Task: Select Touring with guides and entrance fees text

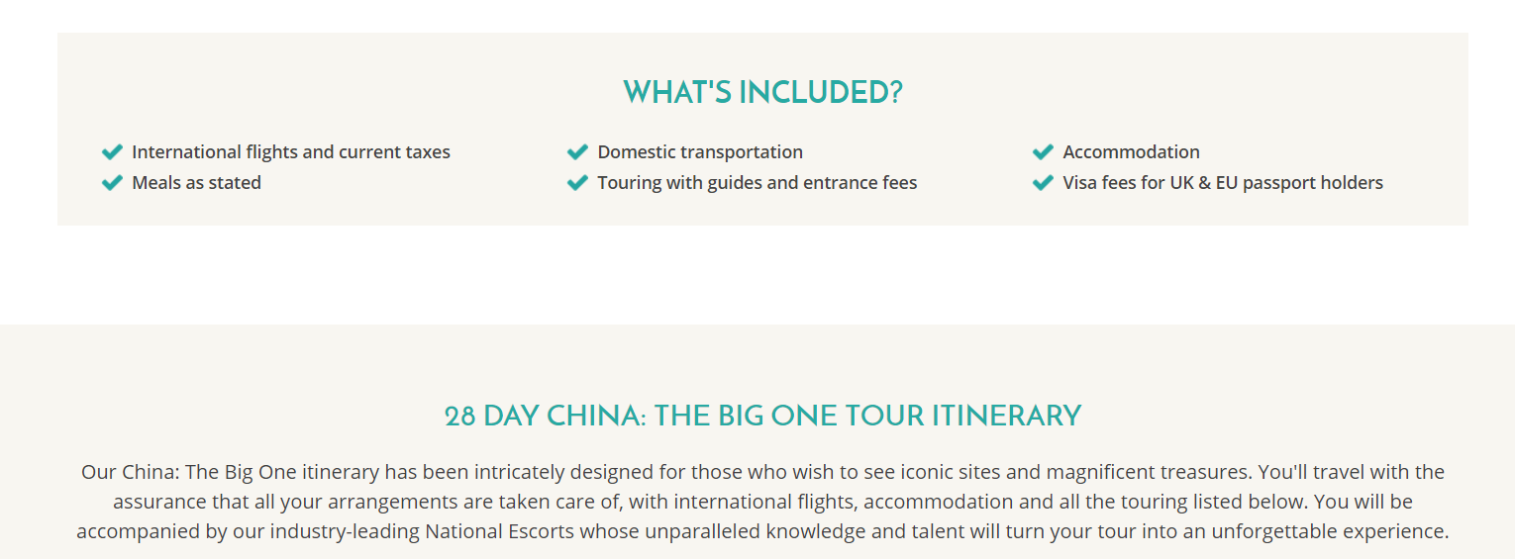Action: pyautogui.click(x=757, y=183)
